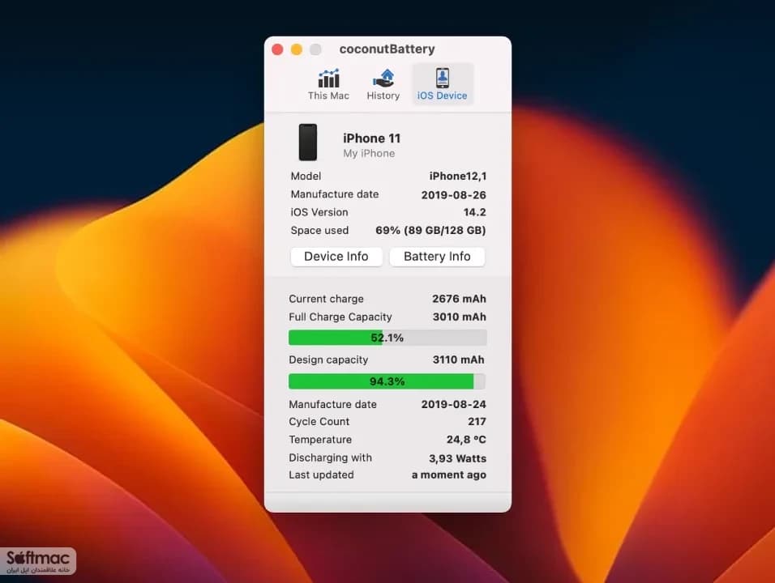Screen dimensions: 775x583
Task: Click the Discharging with label
Action: coord(330,457)
